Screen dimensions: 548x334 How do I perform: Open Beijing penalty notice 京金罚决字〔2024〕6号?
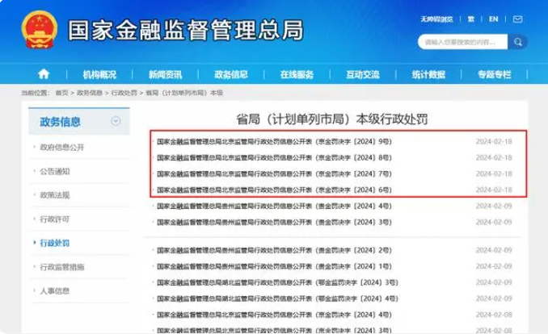tap(274, 190)
